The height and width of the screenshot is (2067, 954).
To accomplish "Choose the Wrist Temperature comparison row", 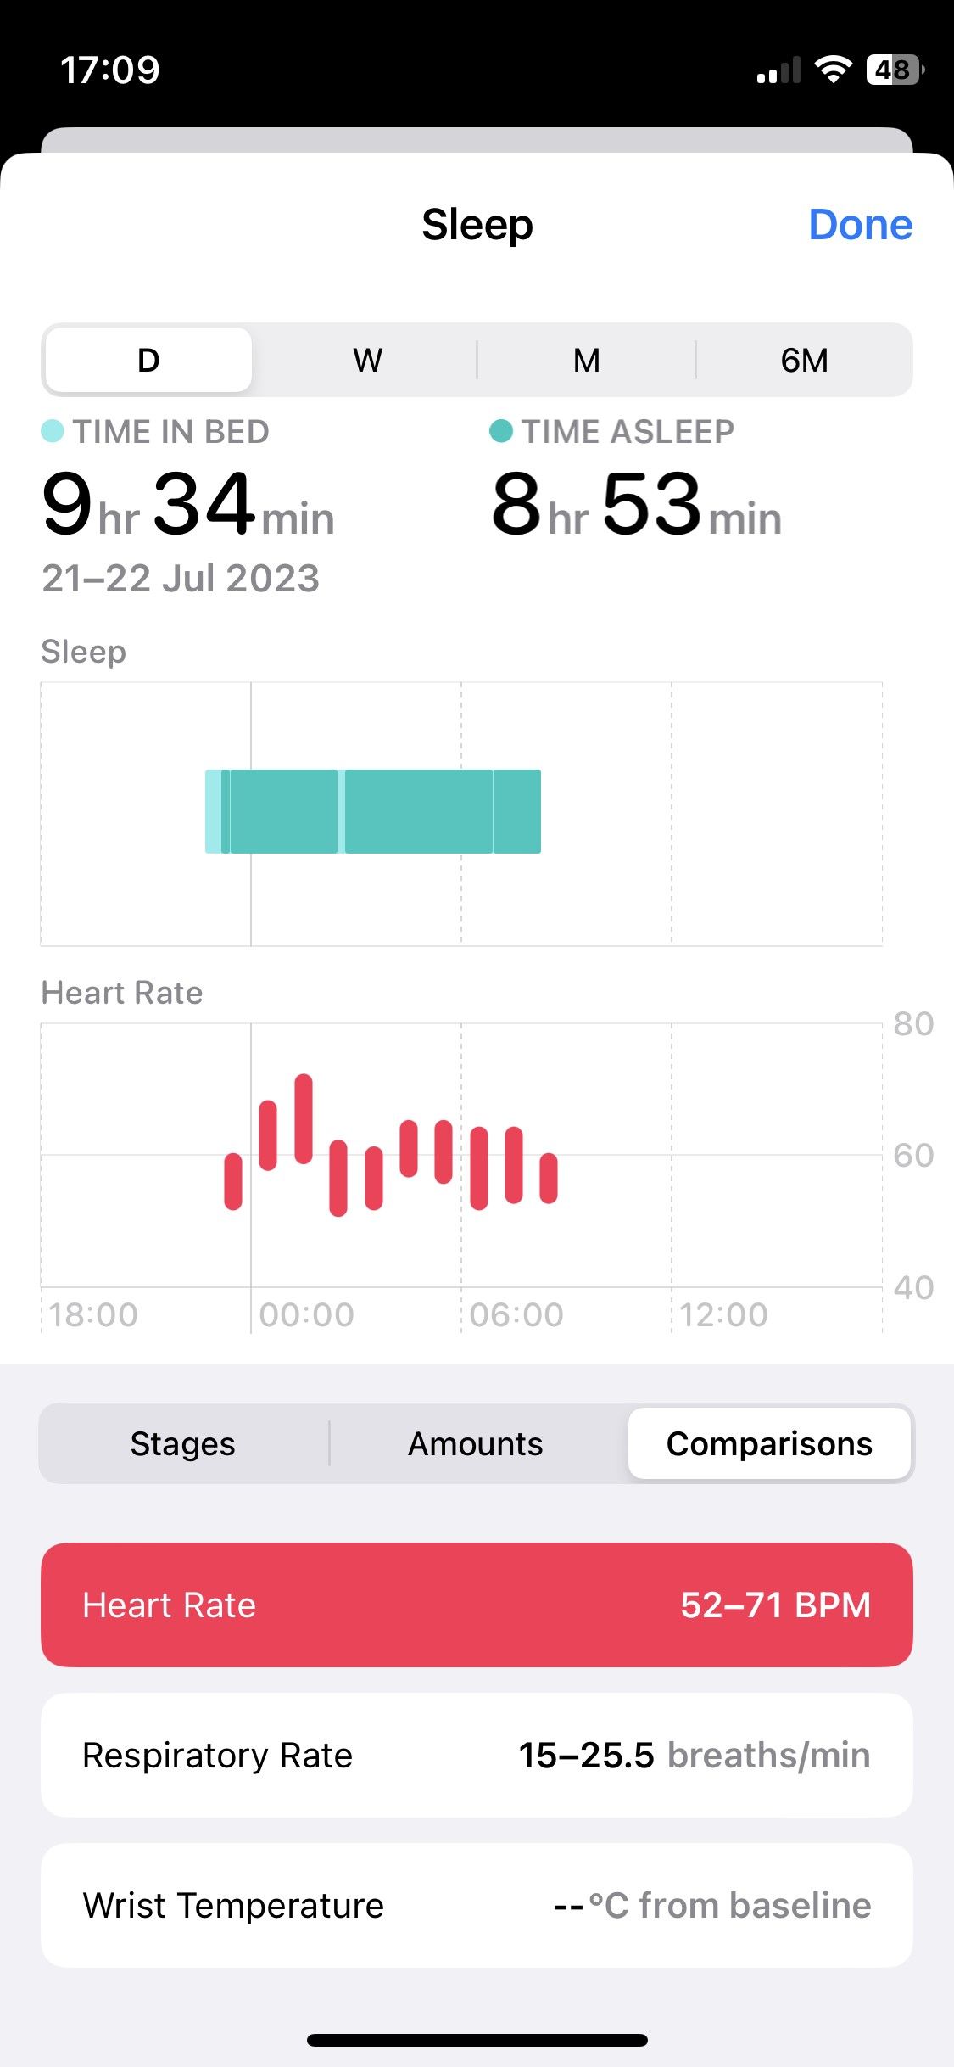I will [x=477, y=1905].
